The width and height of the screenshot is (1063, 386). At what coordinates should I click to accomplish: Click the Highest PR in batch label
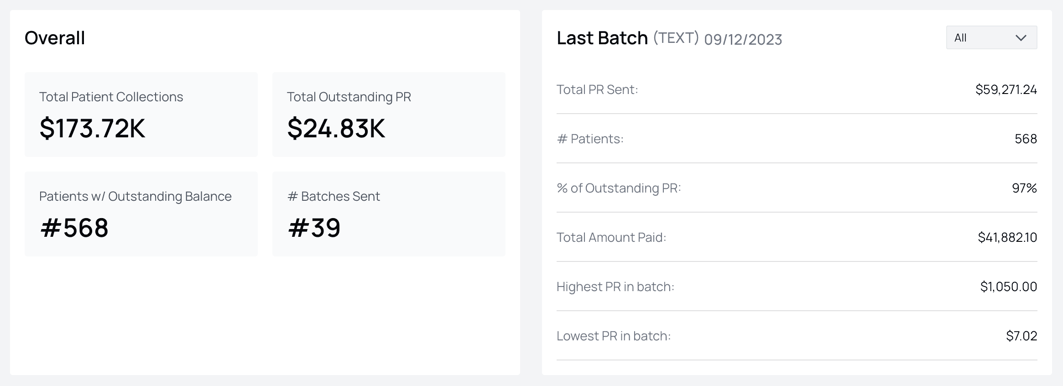pyautogui.click(x=615, y=287)
